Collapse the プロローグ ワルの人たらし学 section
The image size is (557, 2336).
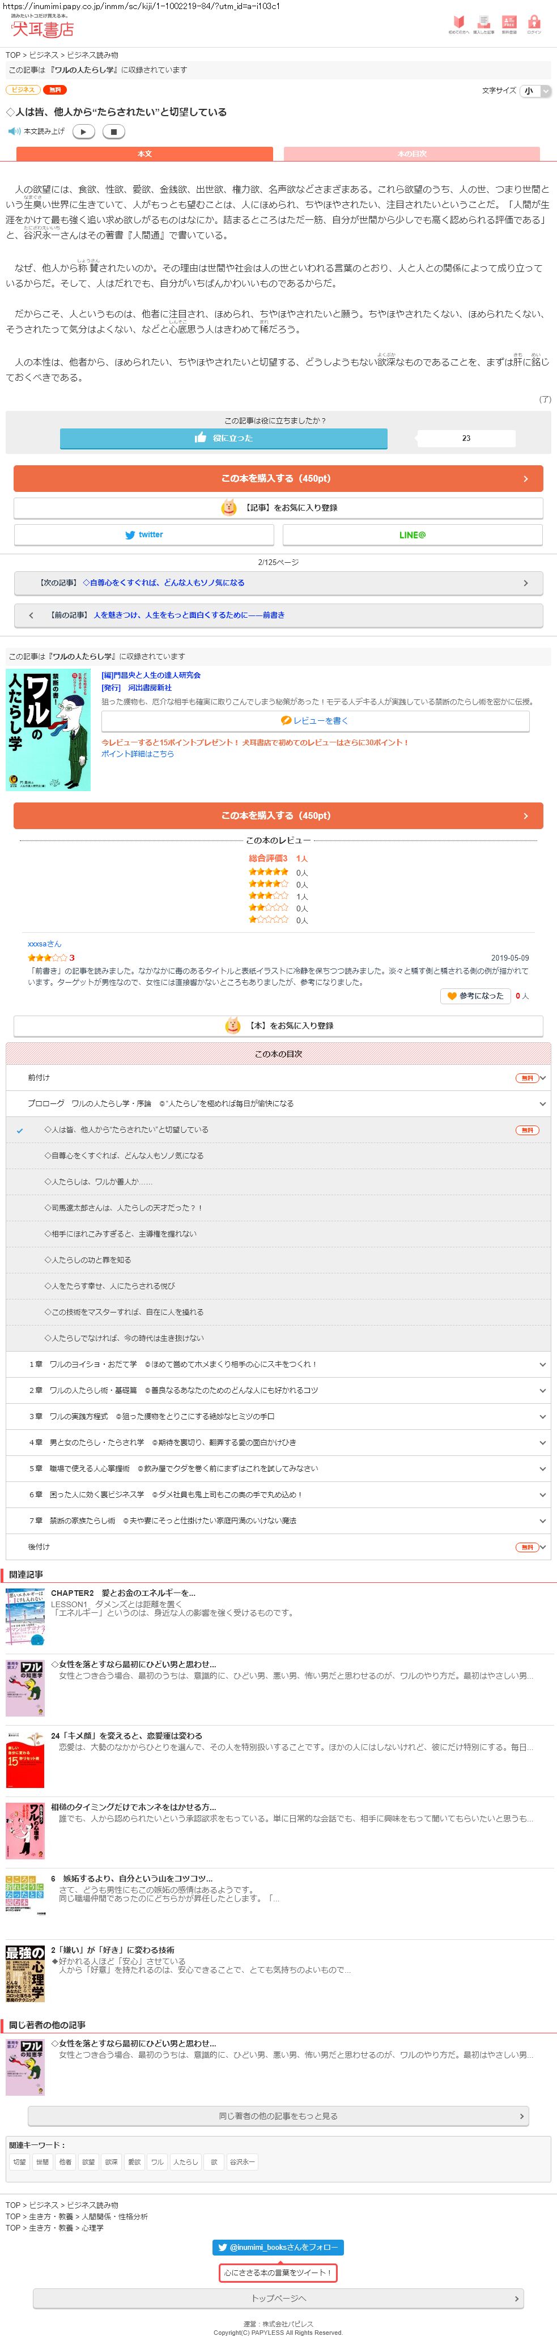(x=279, y=1103)
